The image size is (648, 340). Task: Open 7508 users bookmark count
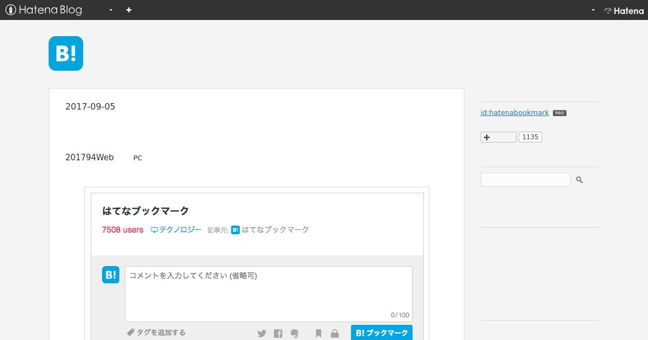(x=123, y=230)
